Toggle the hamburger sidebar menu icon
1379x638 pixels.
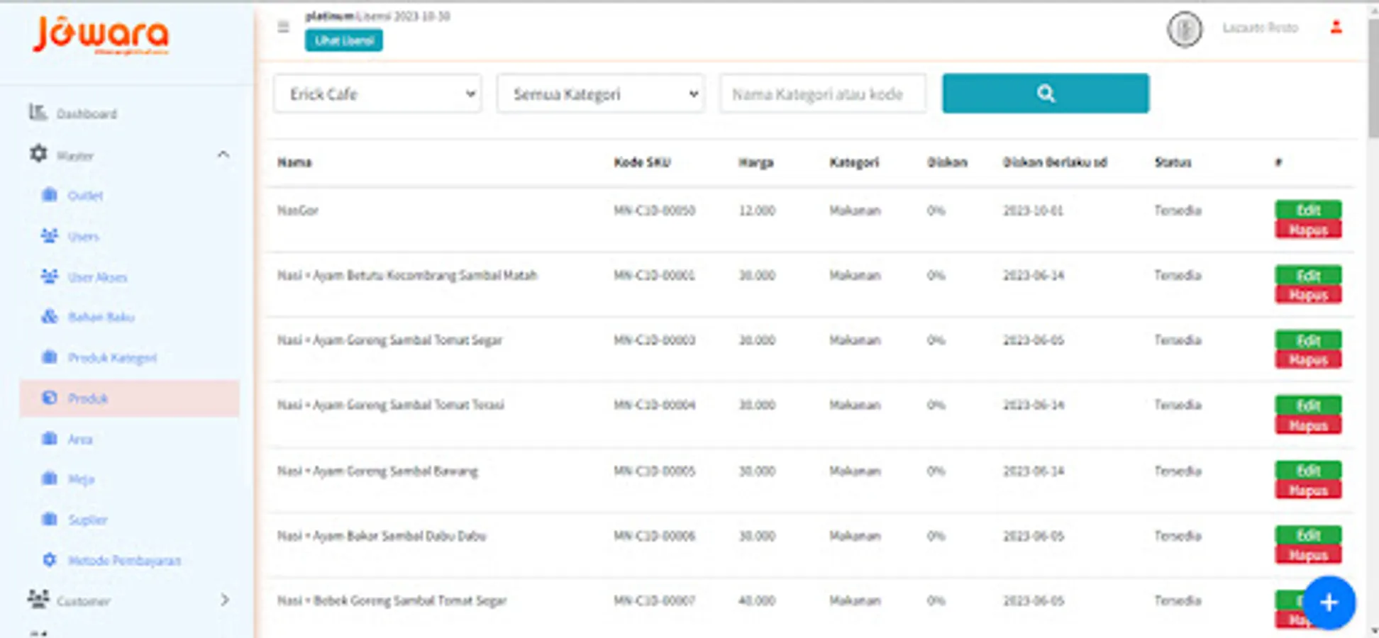[x=283, y=27]
